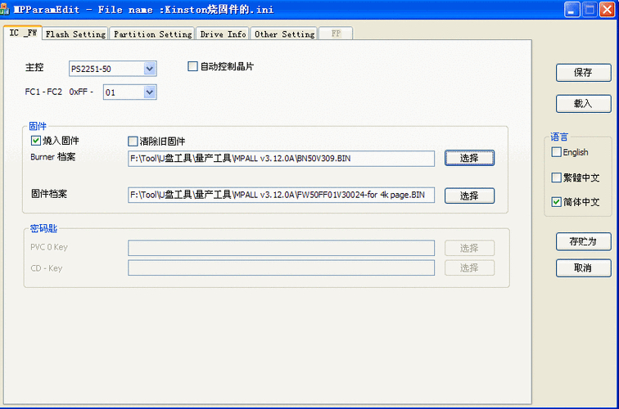Click 选择 button for Burner 档案
Screen dimensions: 619x409
(x=469, y=158)
